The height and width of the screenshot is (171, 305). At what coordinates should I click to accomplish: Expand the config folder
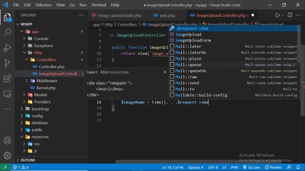coord(21,116)
